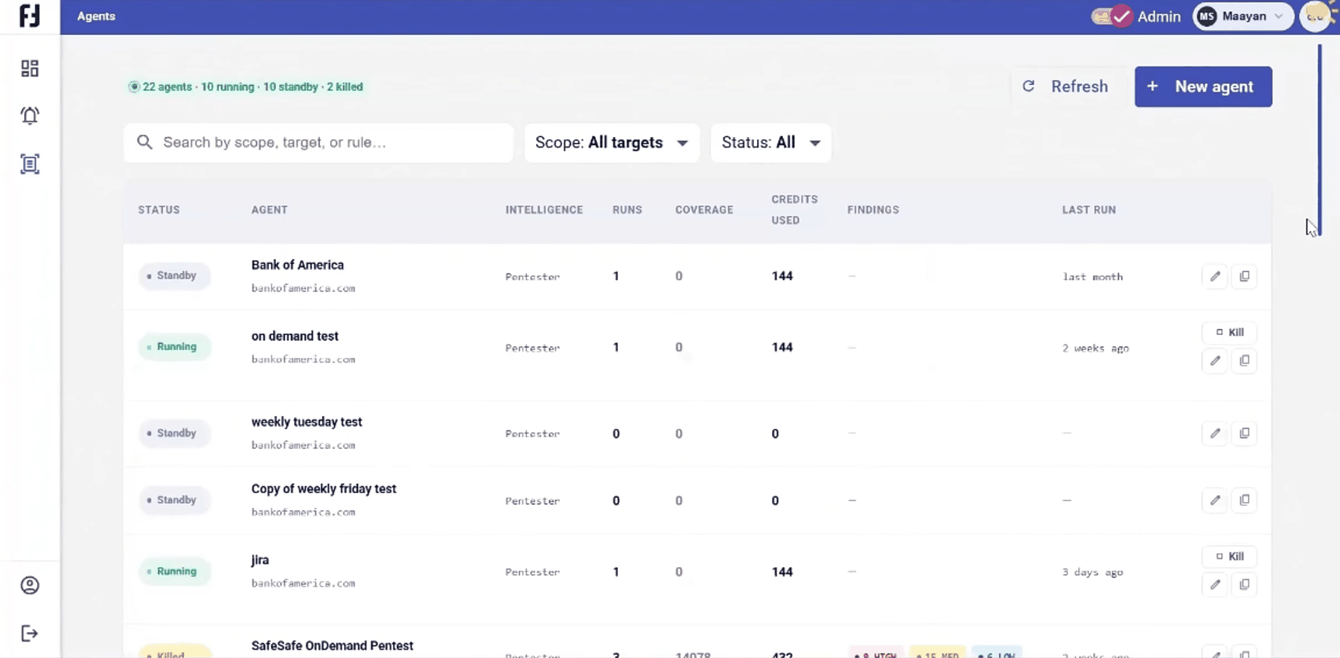
Task: Click Running badge of on demand test
Action: coord(174,347)
